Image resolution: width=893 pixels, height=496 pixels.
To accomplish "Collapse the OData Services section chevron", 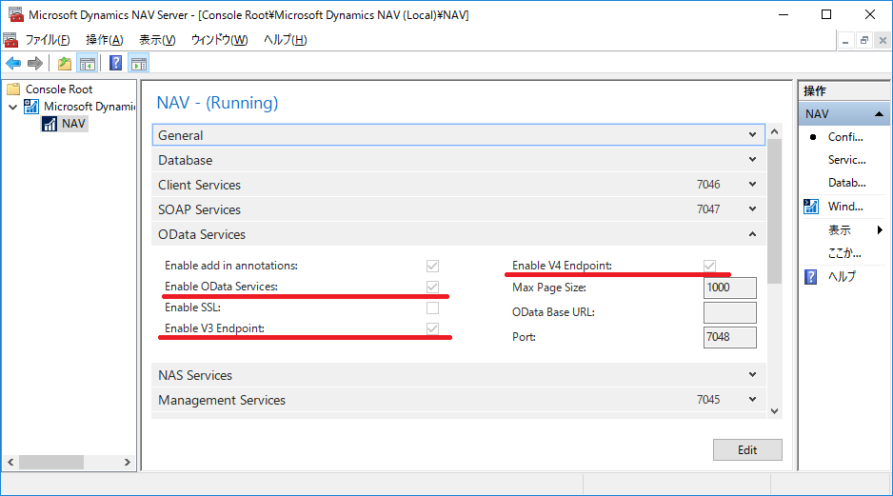I will [x=752, y=234].
